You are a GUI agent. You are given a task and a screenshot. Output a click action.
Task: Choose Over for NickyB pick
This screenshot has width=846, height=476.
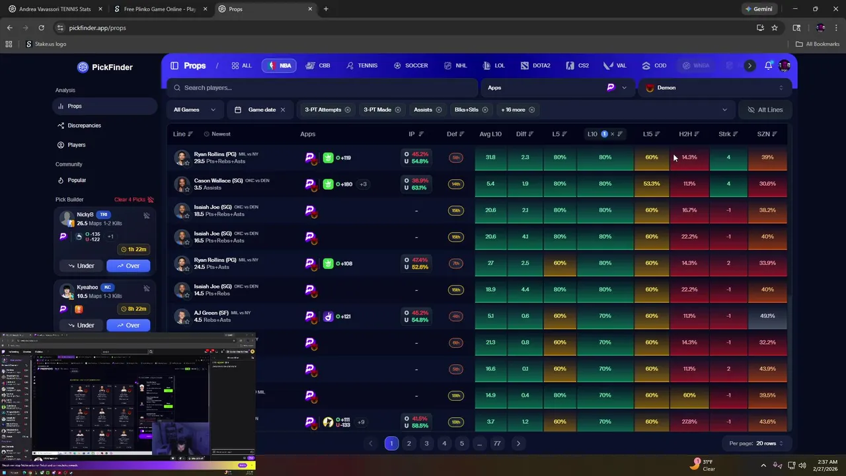(128, 266)
